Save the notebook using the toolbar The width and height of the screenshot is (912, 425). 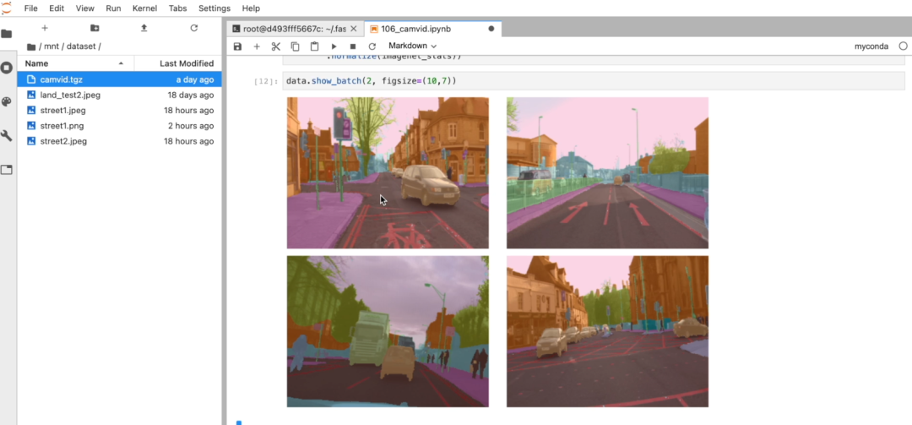point(237,46)
